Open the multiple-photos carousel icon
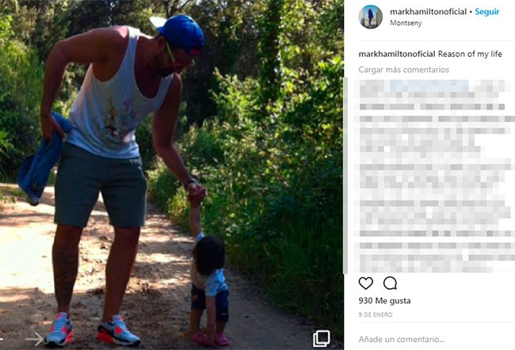515x350 pixels. (x=321, y=338)
